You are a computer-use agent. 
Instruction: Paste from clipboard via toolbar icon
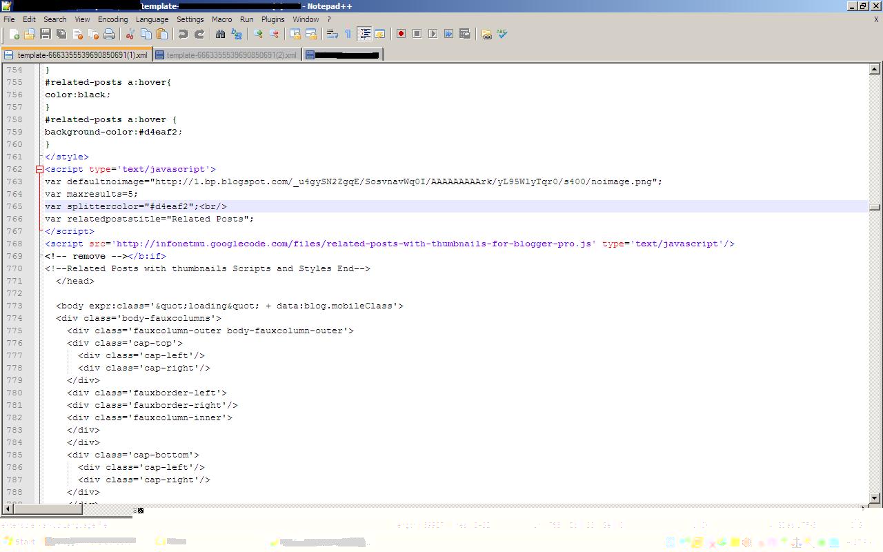(x=162, y=34)
